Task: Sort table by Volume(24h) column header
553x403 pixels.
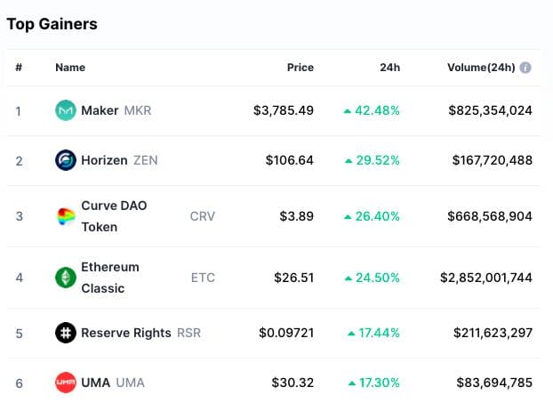Action: [x=481, y=68]
